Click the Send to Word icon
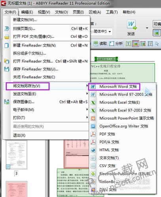This screenshot has height=197, width=161. (x=132, y=25)
